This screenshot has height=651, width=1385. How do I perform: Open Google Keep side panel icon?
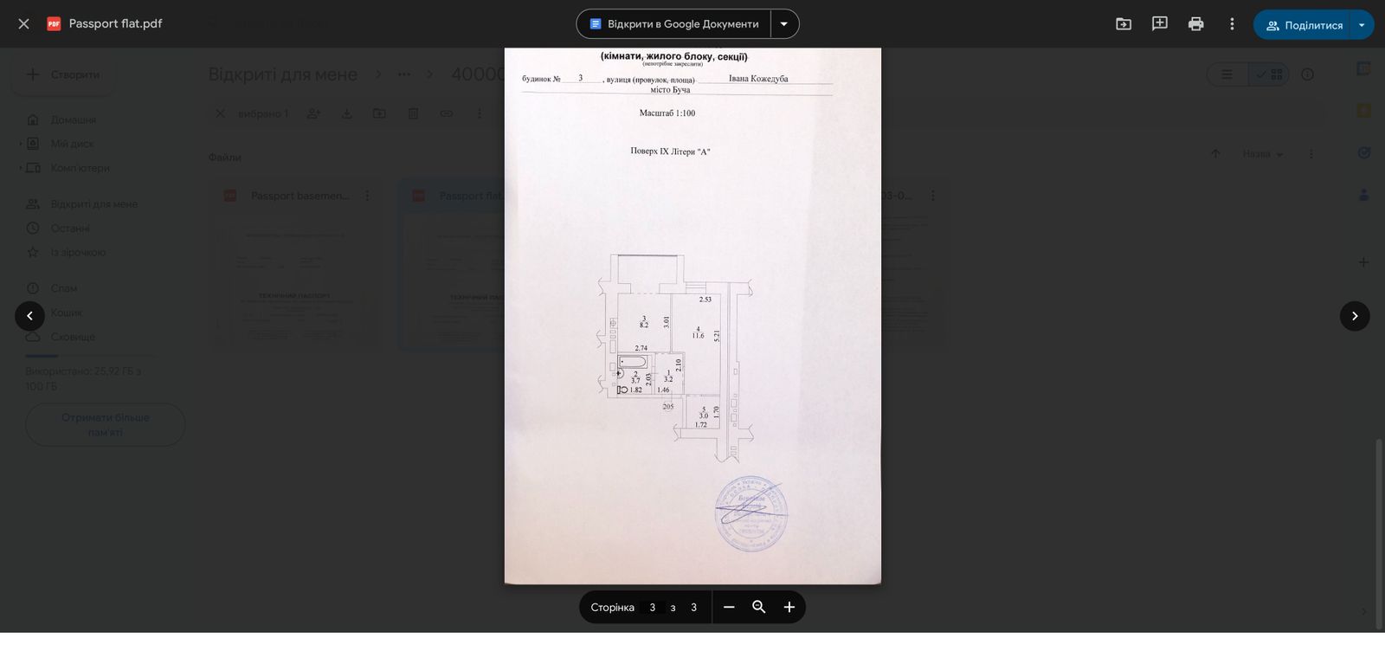click(x=1363, y=111)
